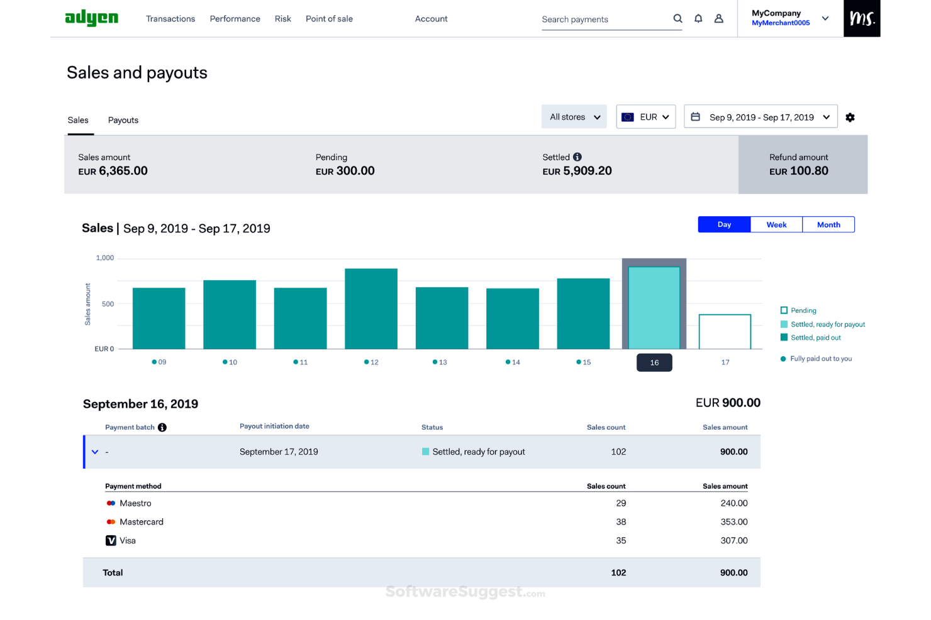931x620 pixels.
Task: Click the search magnifier icon
Action: point(677,19)
